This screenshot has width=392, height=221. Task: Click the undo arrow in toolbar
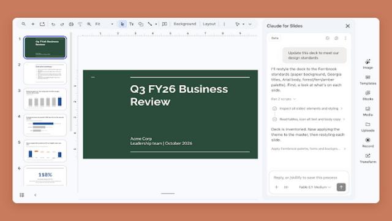pyautogui.click(x=53, y=24)
